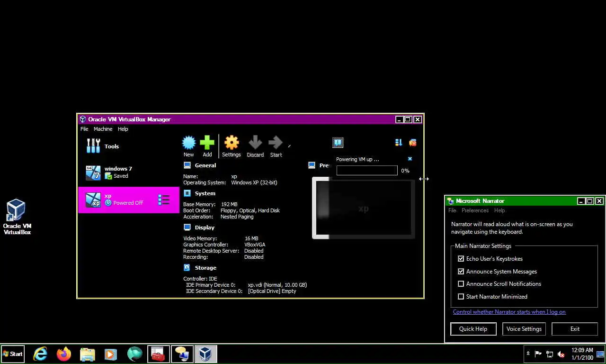Click the notification center icon in toolbar
The width and height of the screenshot is (606, 364).
(338, 142)
